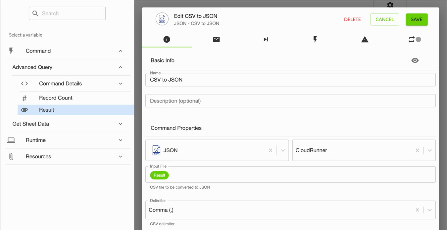Toggle the eye visibility icon in Basic Info
This screenshot has width=447, height=230.
click(x=415, y=60)
